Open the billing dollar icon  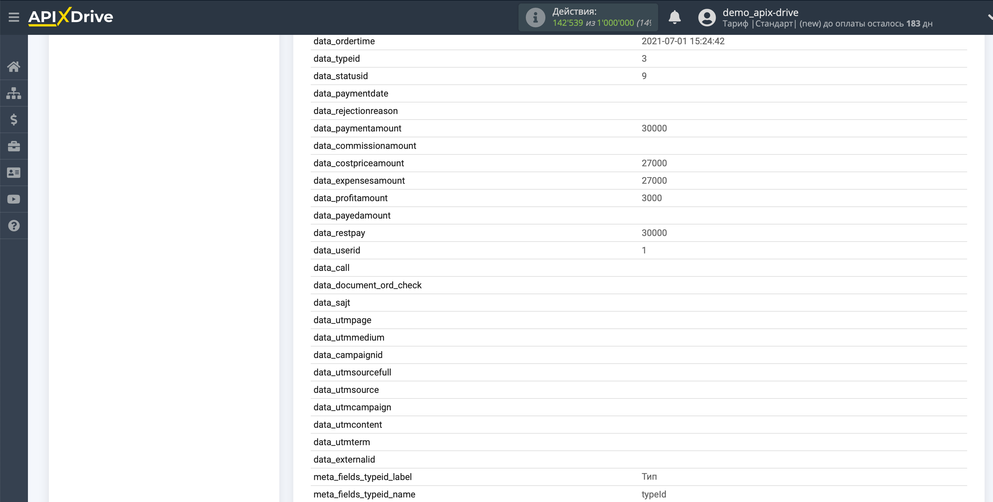(x=14, y=120)
